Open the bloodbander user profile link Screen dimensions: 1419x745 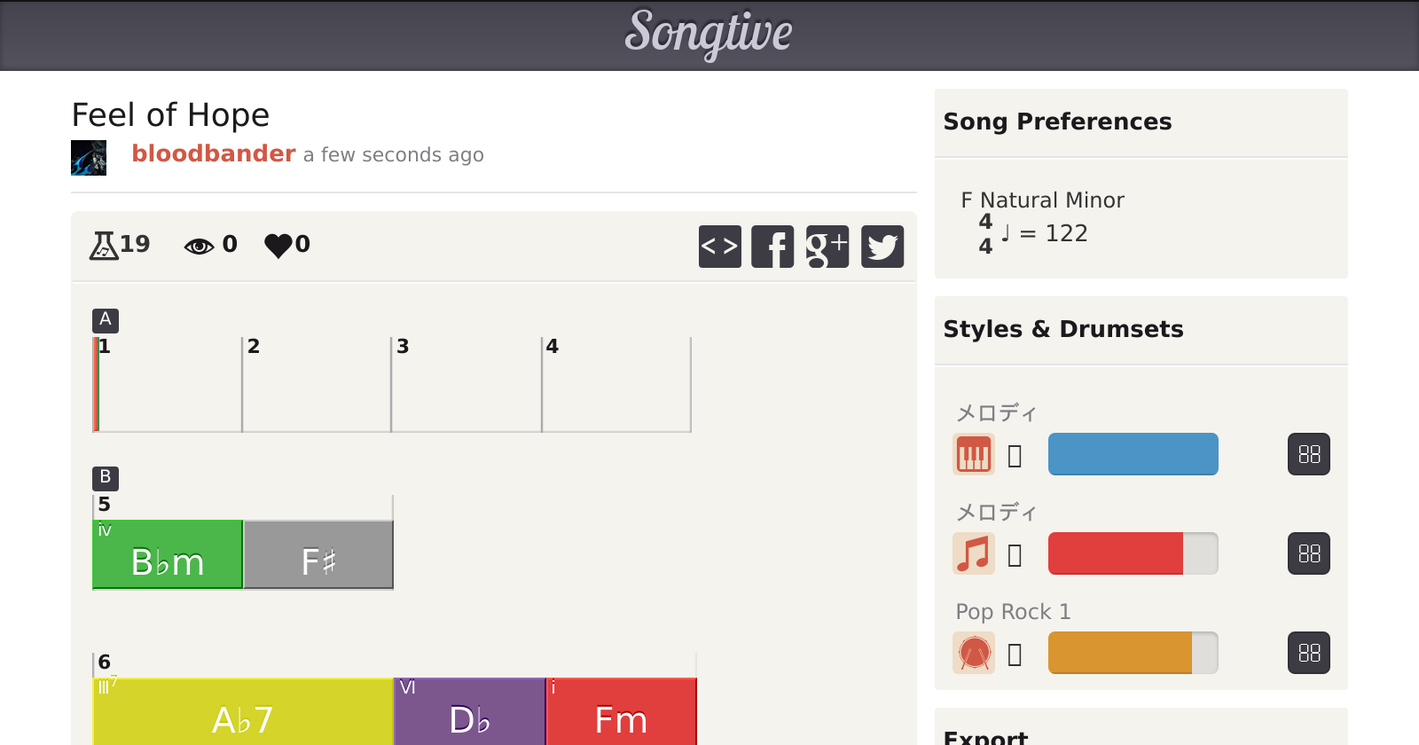click(x=213, y=153)
